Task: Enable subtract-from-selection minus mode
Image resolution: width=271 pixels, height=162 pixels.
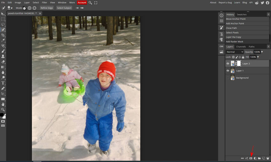Action: point(34,8)
